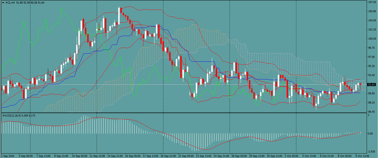Screen dimensions: 378x158
Task: Click the 23 Sep 13:00 time label
Action: point(204,156)
